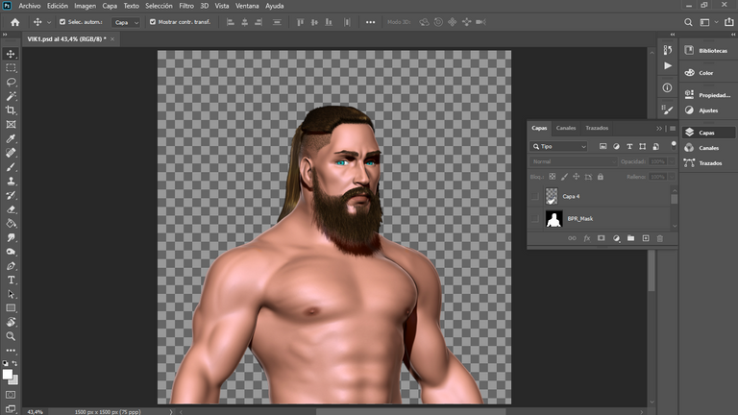
Task: Select the Clone Stamp tool
Action: click(11, 182)
